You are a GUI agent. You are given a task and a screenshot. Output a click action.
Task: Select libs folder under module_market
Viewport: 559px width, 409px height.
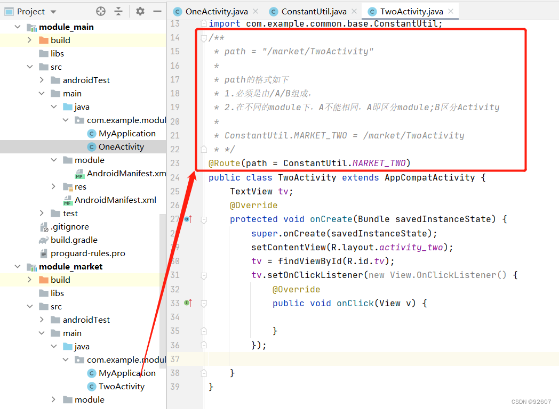coord(57,293)
